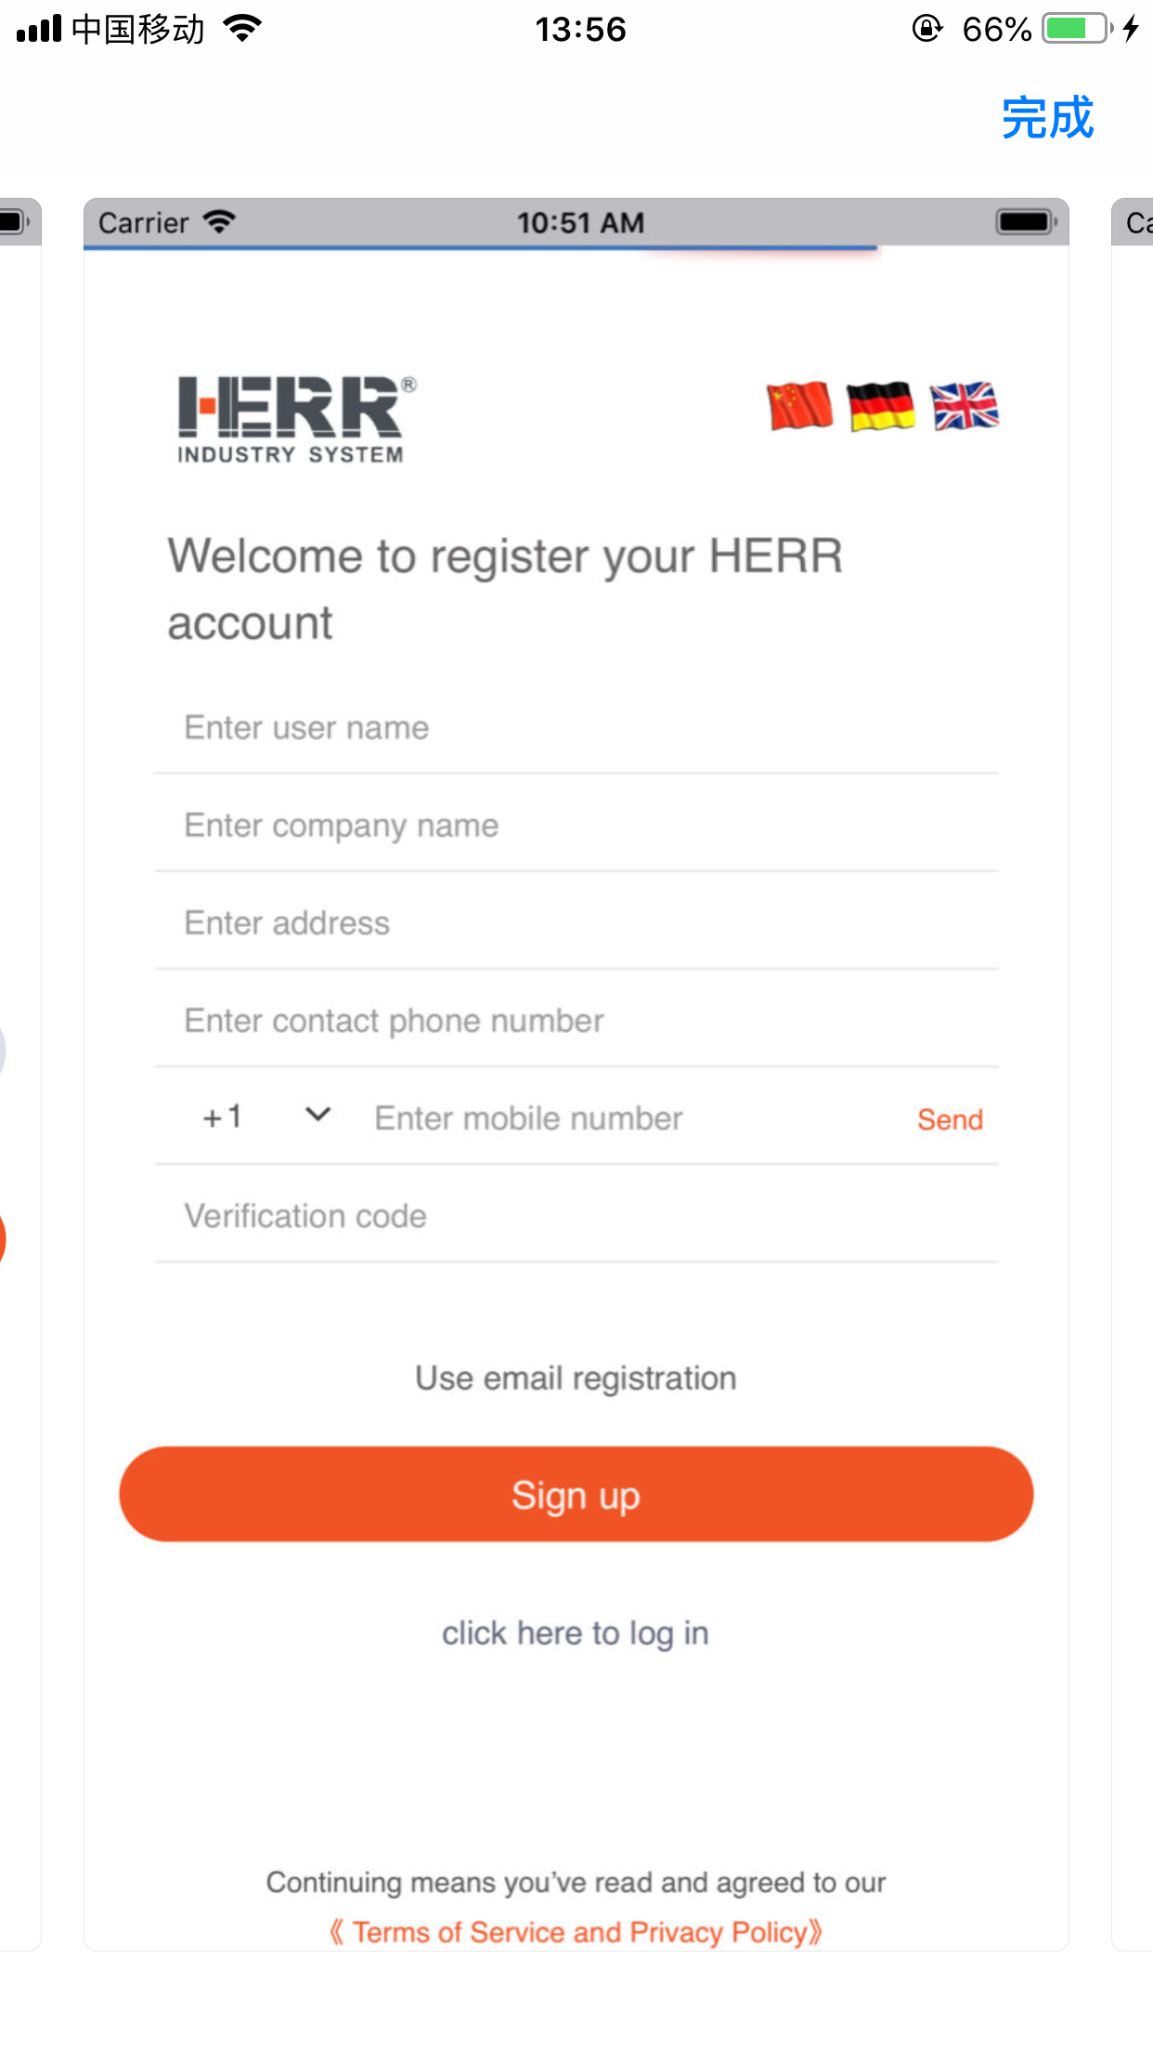
Task: Focus the Enter company name field
Action: pos(576,825)
